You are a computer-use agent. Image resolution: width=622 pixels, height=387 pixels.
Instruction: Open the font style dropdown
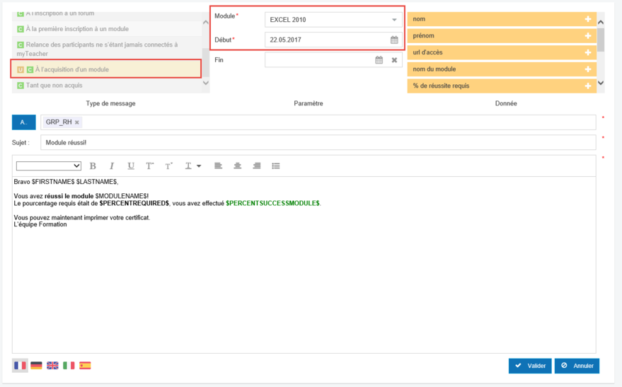(x=48, y=166)
